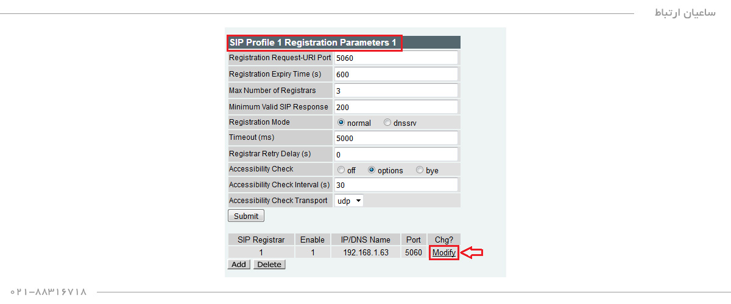Open Modify link for registrar 1
Viewport: 731px width, 304px height.
pyautogui.click(x=444, y=252)
